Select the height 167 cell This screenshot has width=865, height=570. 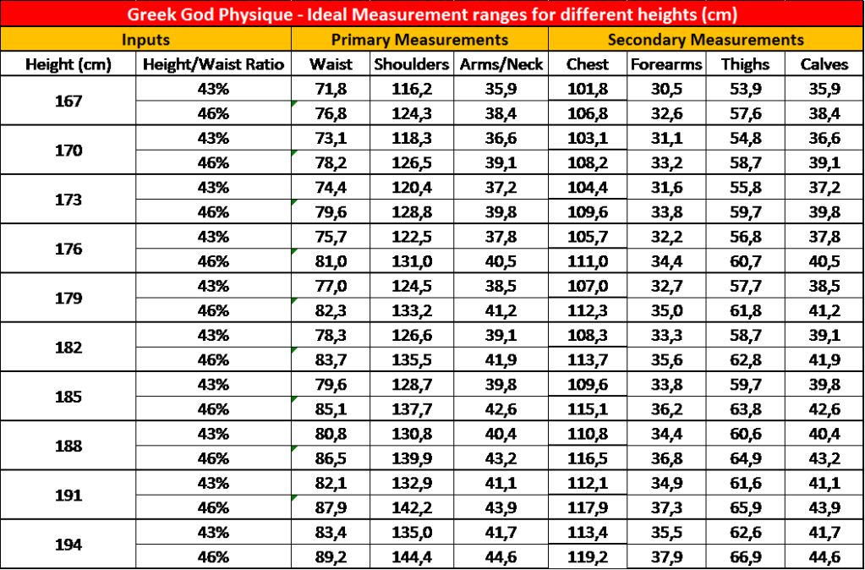(x=68, y=101)
